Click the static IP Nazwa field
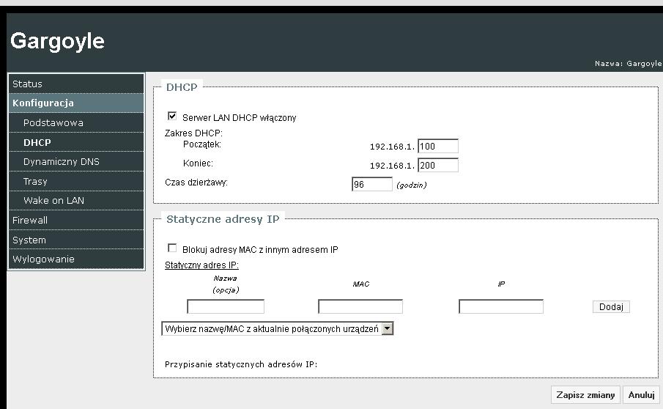 click(x=226, y=306)
